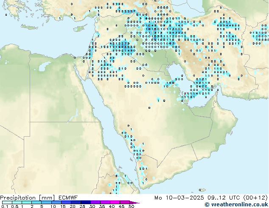Image resolution: width=269 pixels, height=208 pixels.
Task: Click the 'Mo 10-03-2025' date text
Action: 179,198
